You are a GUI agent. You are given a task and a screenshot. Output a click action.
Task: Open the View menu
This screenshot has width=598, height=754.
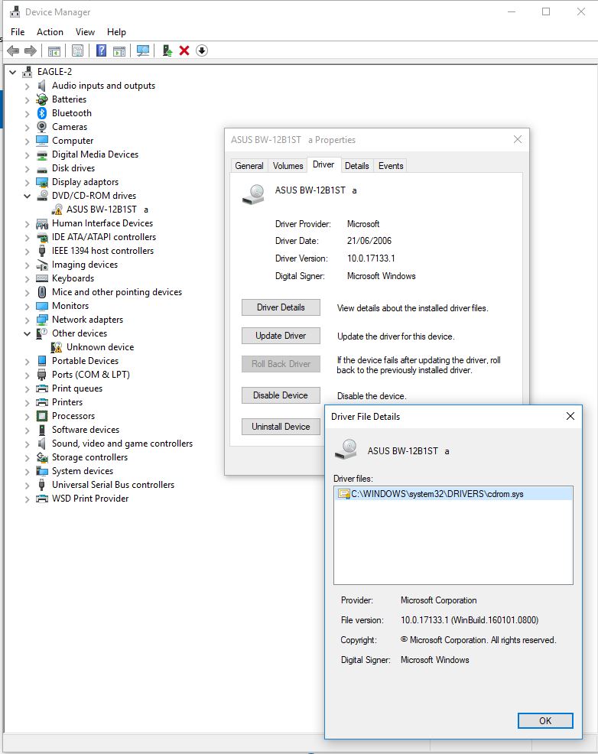85,32
